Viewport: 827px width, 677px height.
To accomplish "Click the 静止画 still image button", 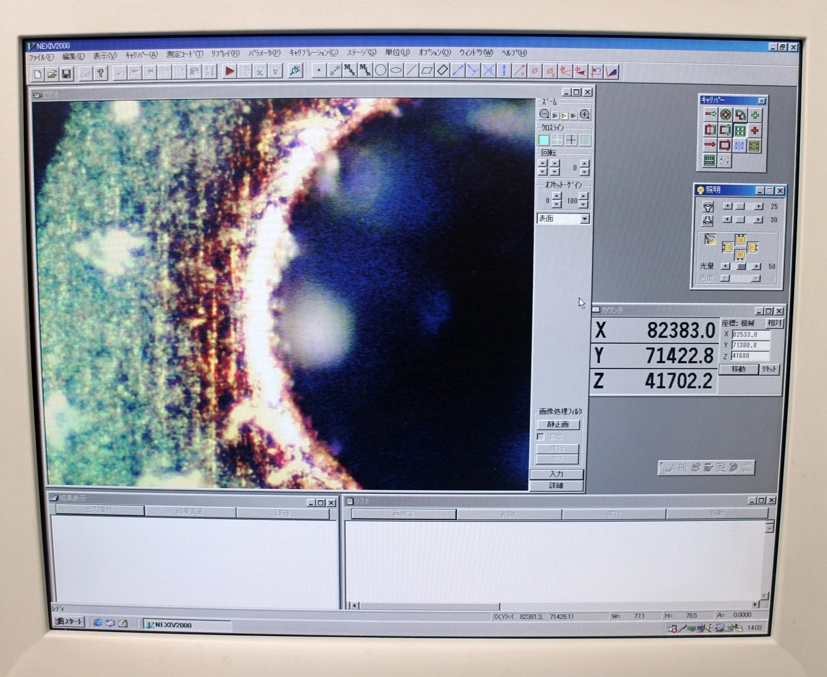I will click(558, 424).
